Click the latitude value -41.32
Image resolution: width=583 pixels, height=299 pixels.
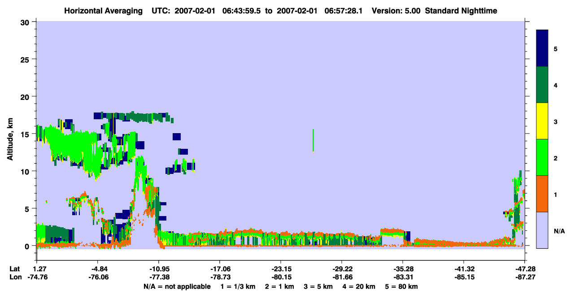[464, 269]
